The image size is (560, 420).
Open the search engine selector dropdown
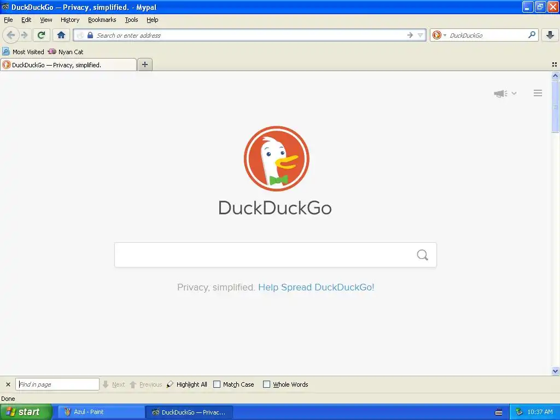[x=439, y=35]
